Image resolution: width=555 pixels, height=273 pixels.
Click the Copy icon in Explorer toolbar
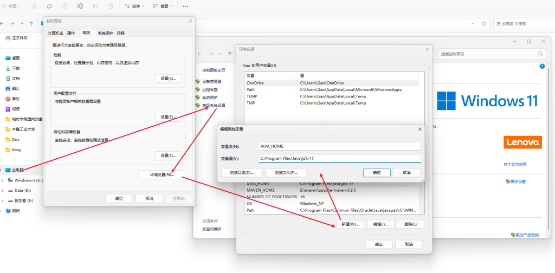pos(49,6)
